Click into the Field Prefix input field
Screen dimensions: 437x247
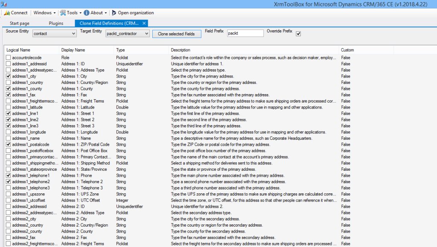[x=245, y=33]
